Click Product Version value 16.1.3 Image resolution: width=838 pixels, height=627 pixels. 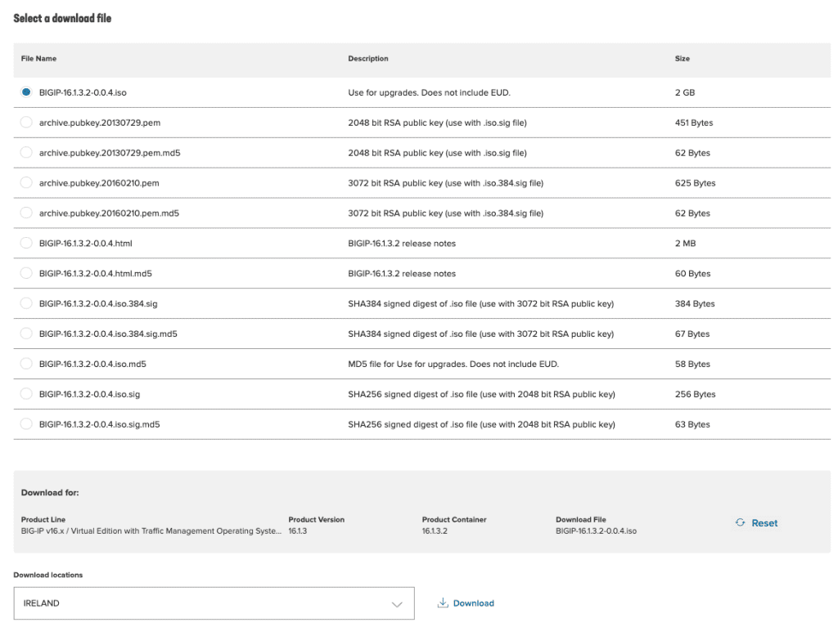tap(298, 531)
